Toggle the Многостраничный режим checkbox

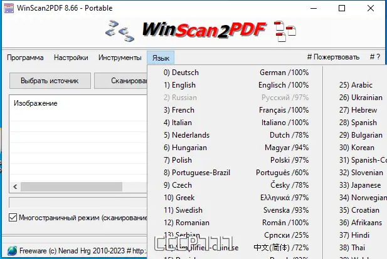point(13,218)
